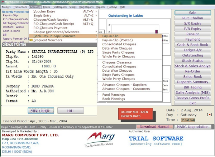Click the red dot indicator beside Saturday
This screenshot has width=215, height=157.
point(209,115)
